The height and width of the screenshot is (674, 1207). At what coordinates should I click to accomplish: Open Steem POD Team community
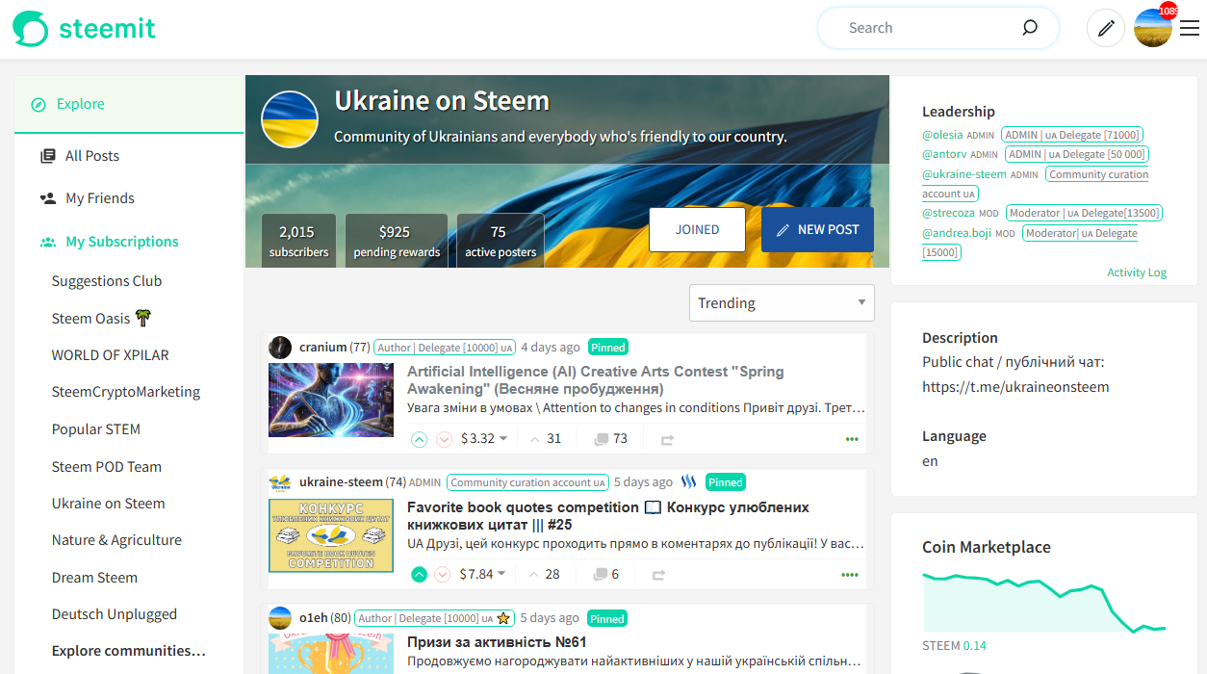click(x=107, y=467)
